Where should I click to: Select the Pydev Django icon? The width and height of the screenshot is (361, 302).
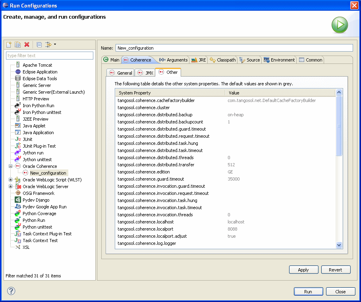pyautogui.click(x=18, y=200)
